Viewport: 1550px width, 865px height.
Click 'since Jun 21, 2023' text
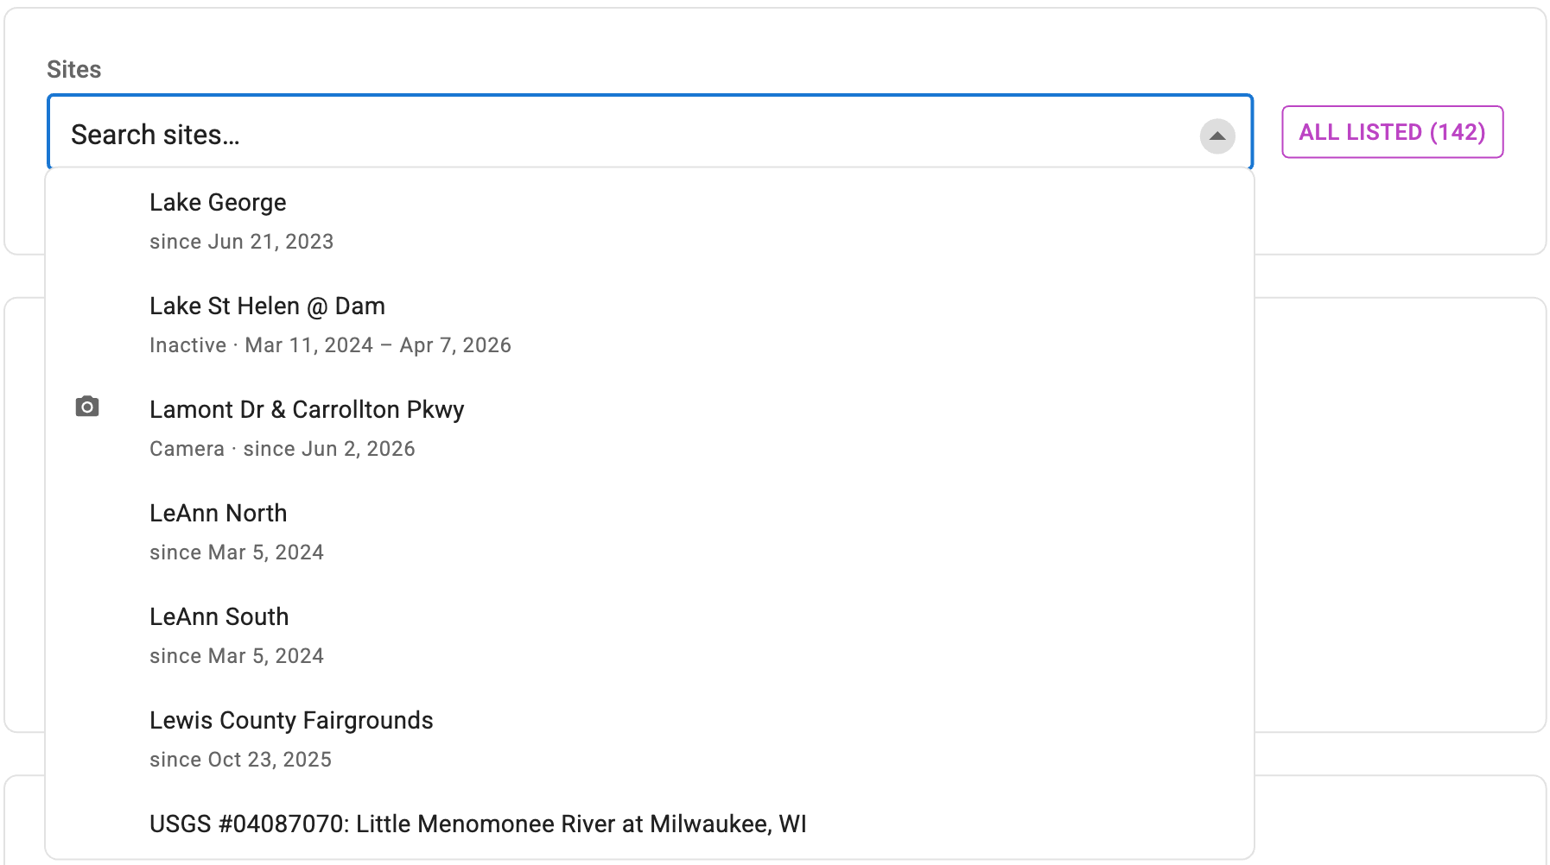tap(241, 242)
